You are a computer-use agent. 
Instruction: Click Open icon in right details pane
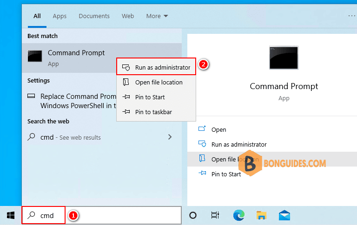(x=202, y=129)
